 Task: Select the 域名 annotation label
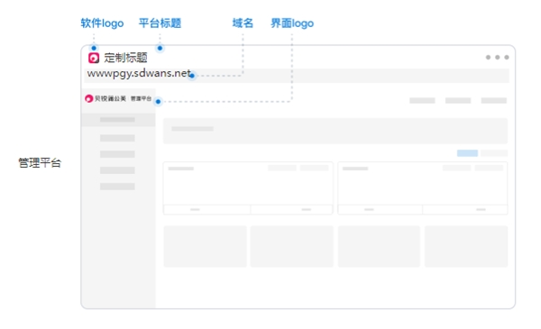(x=243, y=23)
